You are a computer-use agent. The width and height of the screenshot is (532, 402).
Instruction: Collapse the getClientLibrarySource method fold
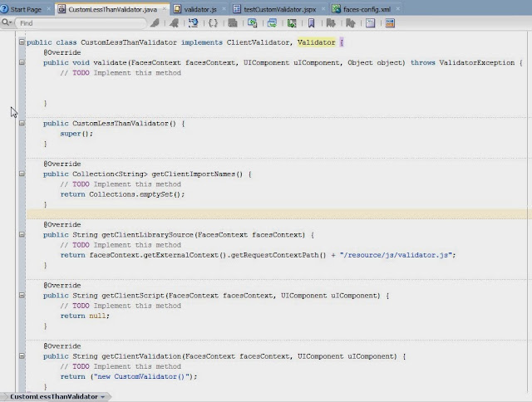22,234
